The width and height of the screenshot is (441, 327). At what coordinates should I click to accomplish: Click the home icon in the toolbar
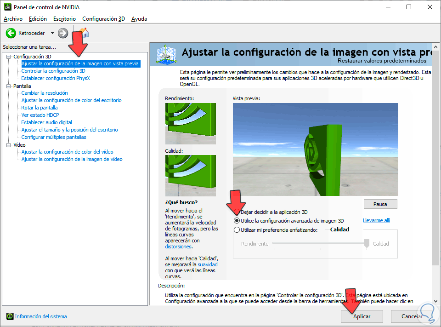[x=84, y=33]
